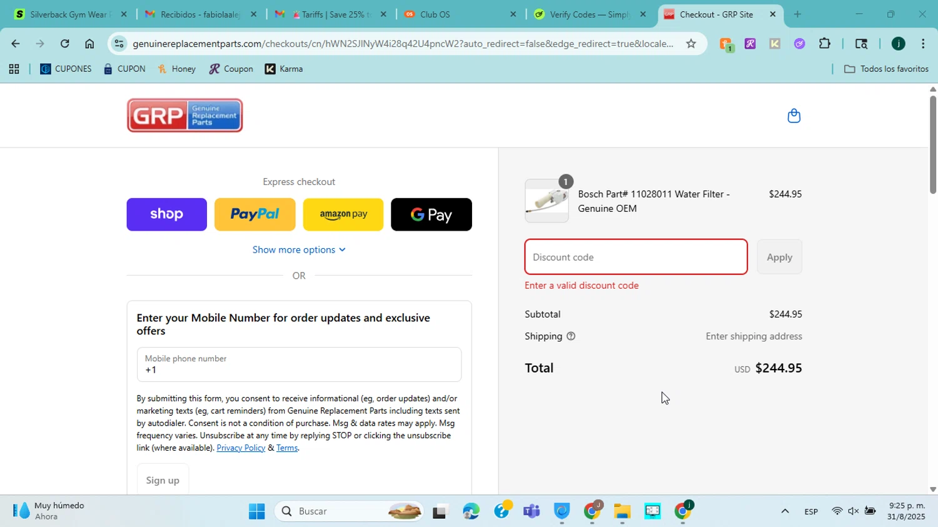View site information icon in address bar
This screenshot has width=938, height=527.
[119, 44]
